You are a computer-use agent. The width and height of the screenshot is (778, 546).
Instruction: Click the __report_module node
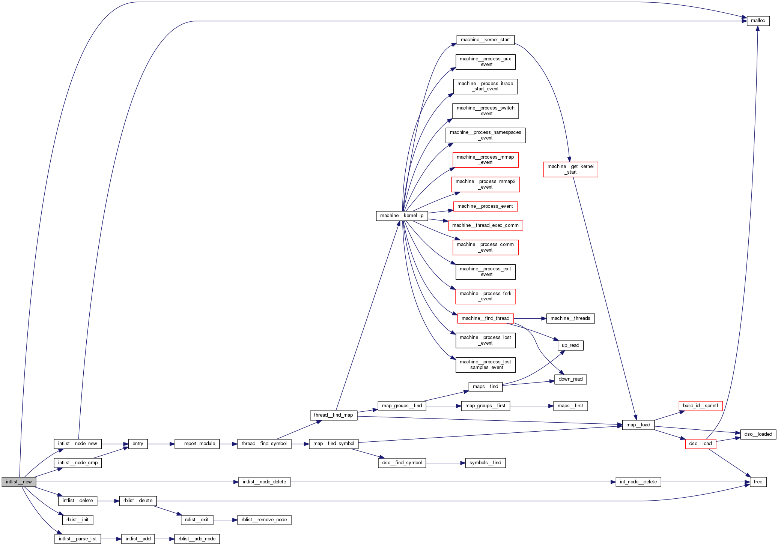197,444
